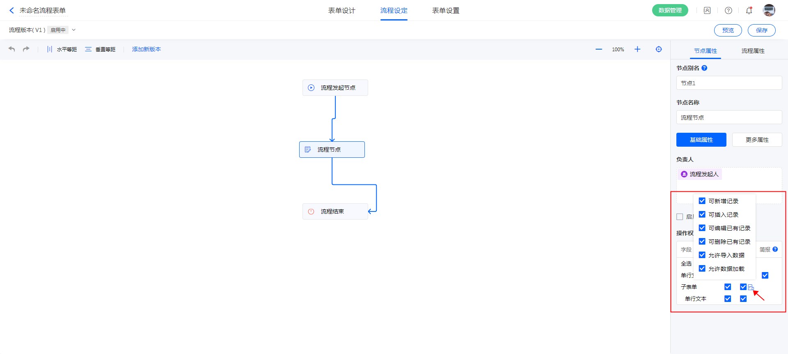Uncheck 允许导入数据 option

coord(702,255)
